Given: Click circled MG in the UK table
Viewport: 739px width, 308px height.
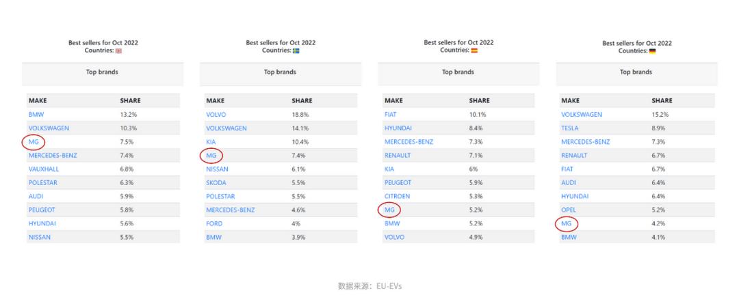Looking at the screenshot, I should [33, 141].
